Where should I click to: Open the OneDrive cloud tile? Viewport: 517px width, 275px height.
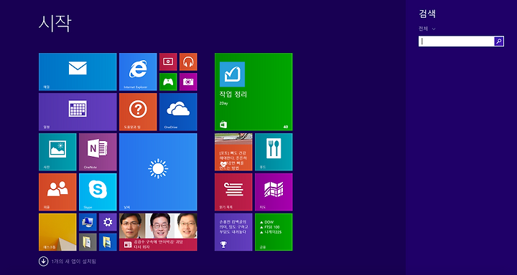[x=178, y=112]
